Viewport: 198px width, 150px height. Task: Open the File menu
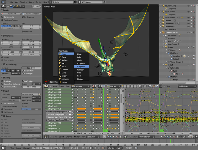(x=12, y=2)
